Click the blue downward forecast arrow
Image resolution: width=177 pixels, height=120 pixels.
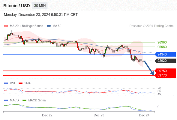pyautogui.click(x=149, y=68)
